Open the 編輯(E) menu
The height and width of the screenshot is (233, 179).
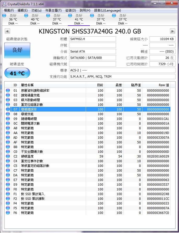point(22,10)
